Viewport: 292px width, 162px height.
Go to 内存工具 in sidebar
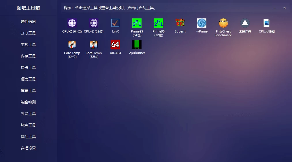click(28, 56)
